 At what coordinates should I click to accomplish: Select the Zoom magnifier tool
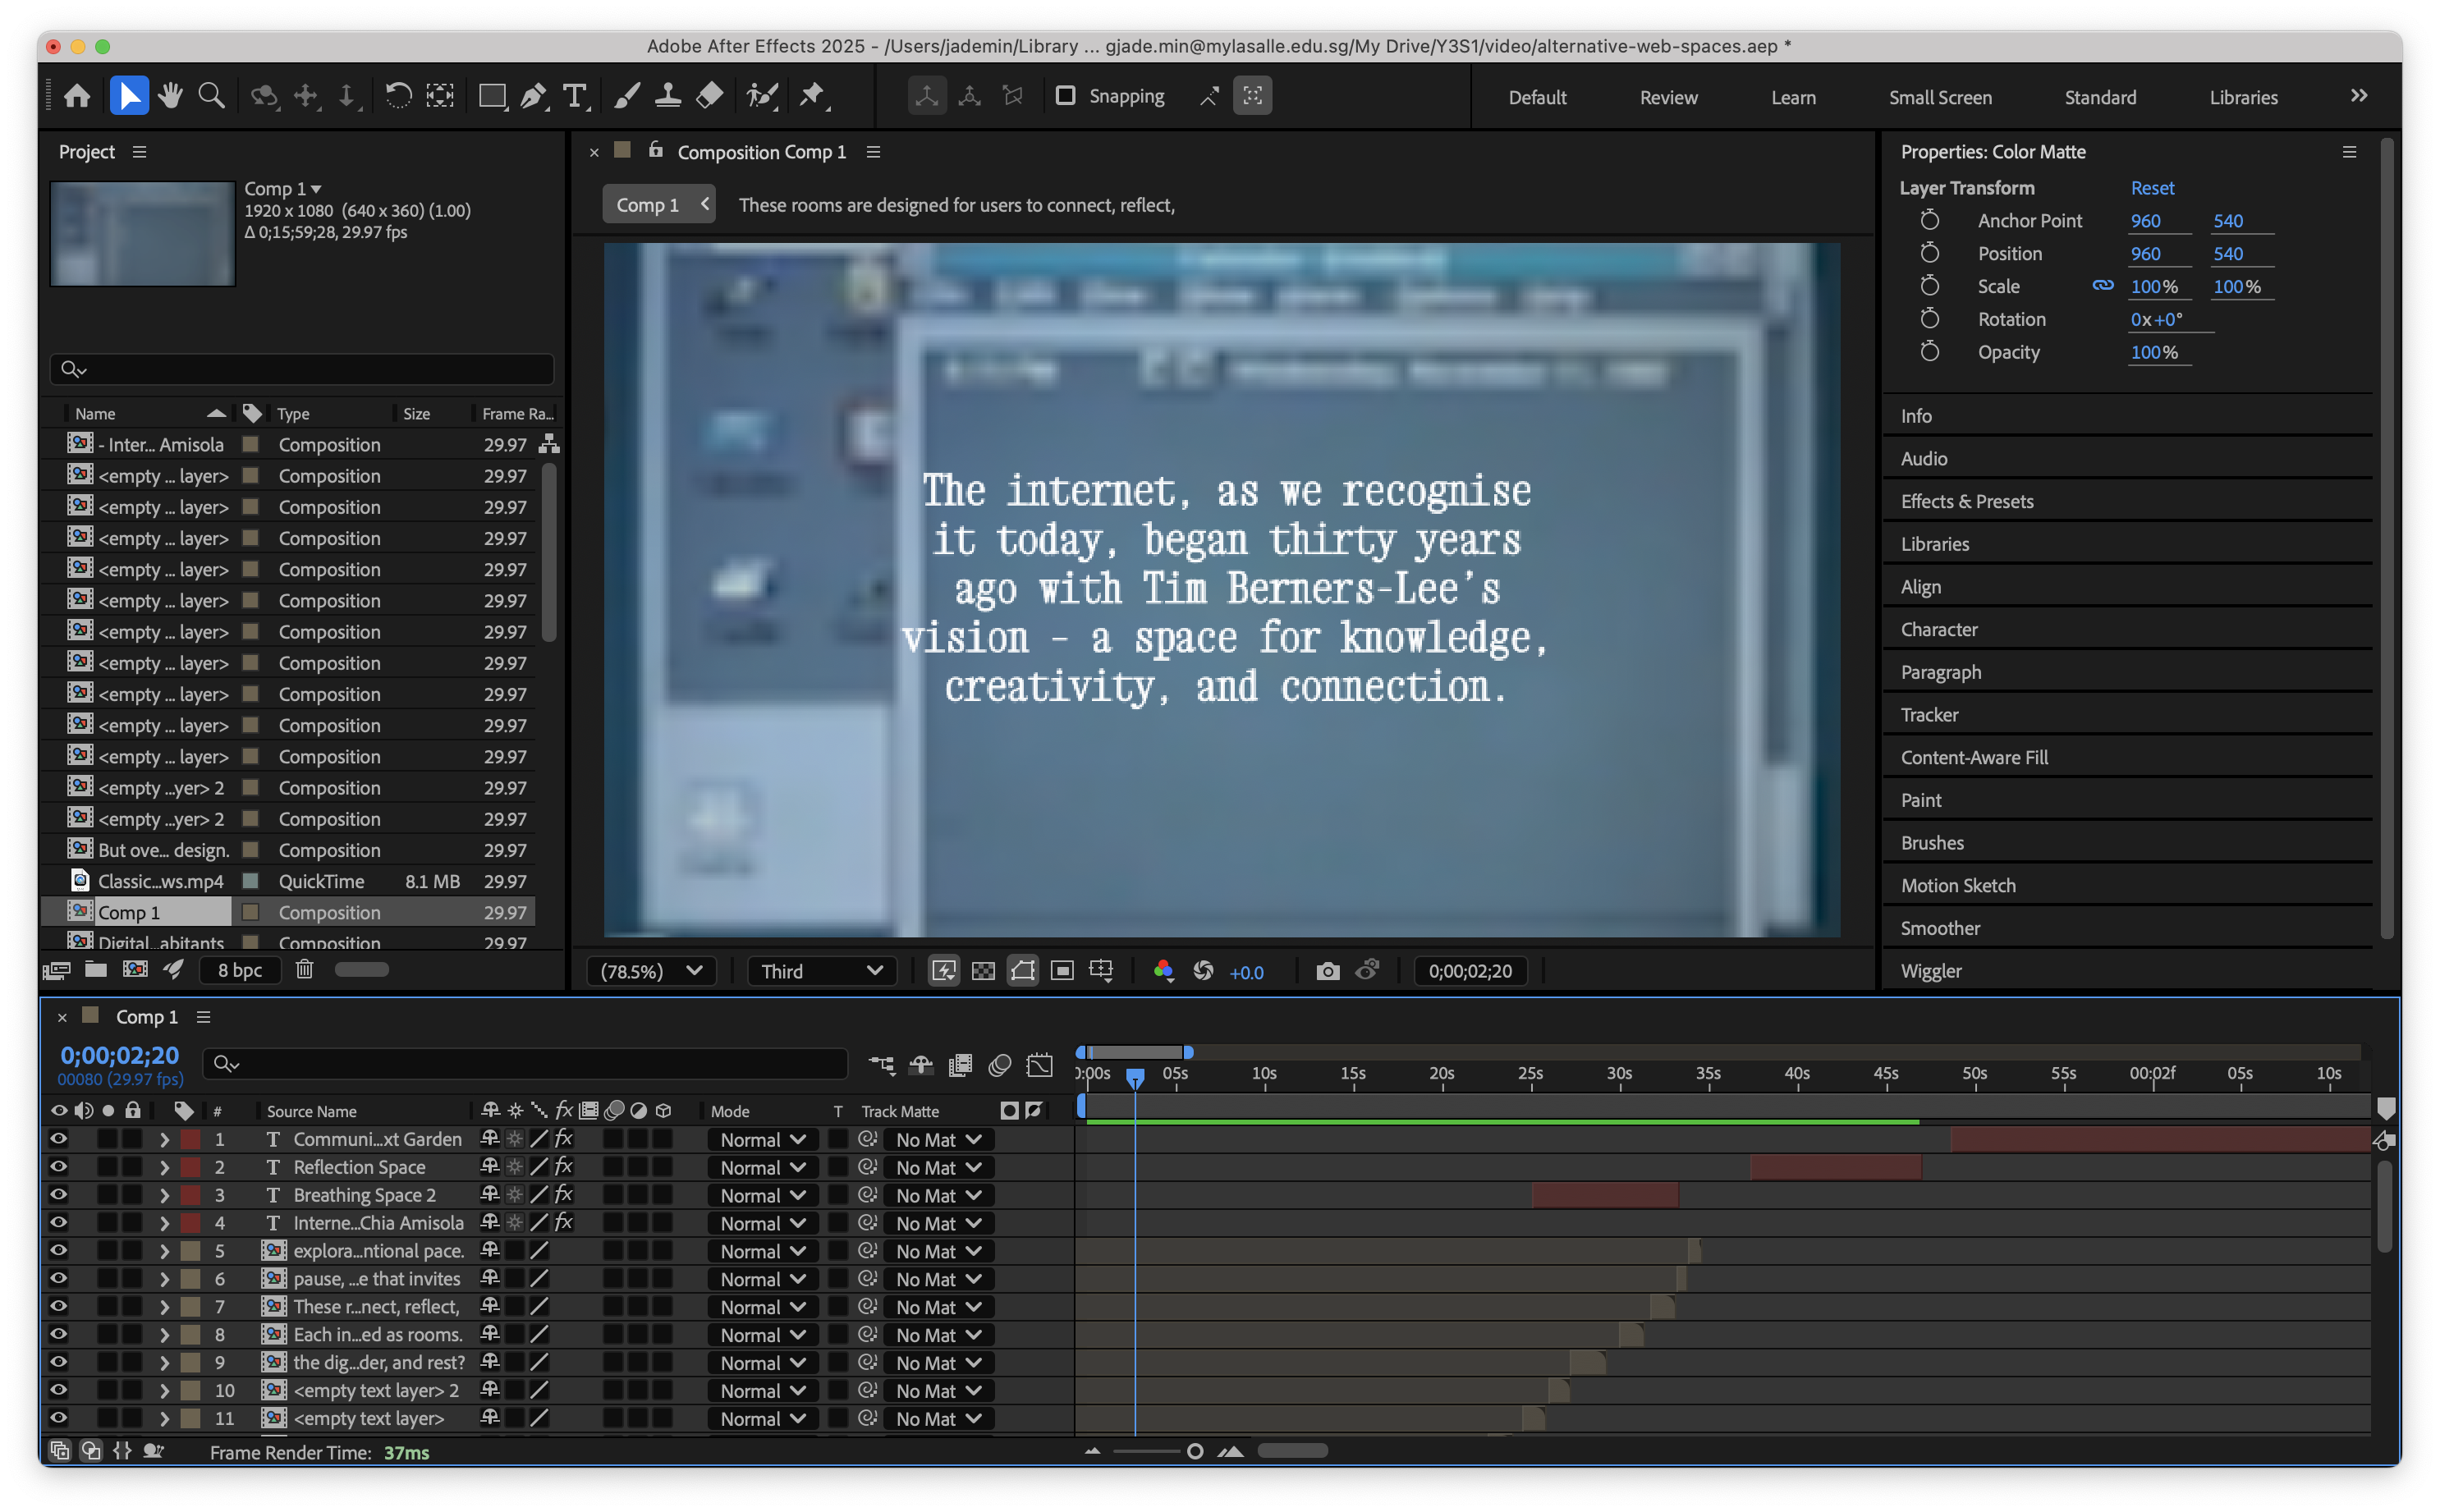point(211,96)
